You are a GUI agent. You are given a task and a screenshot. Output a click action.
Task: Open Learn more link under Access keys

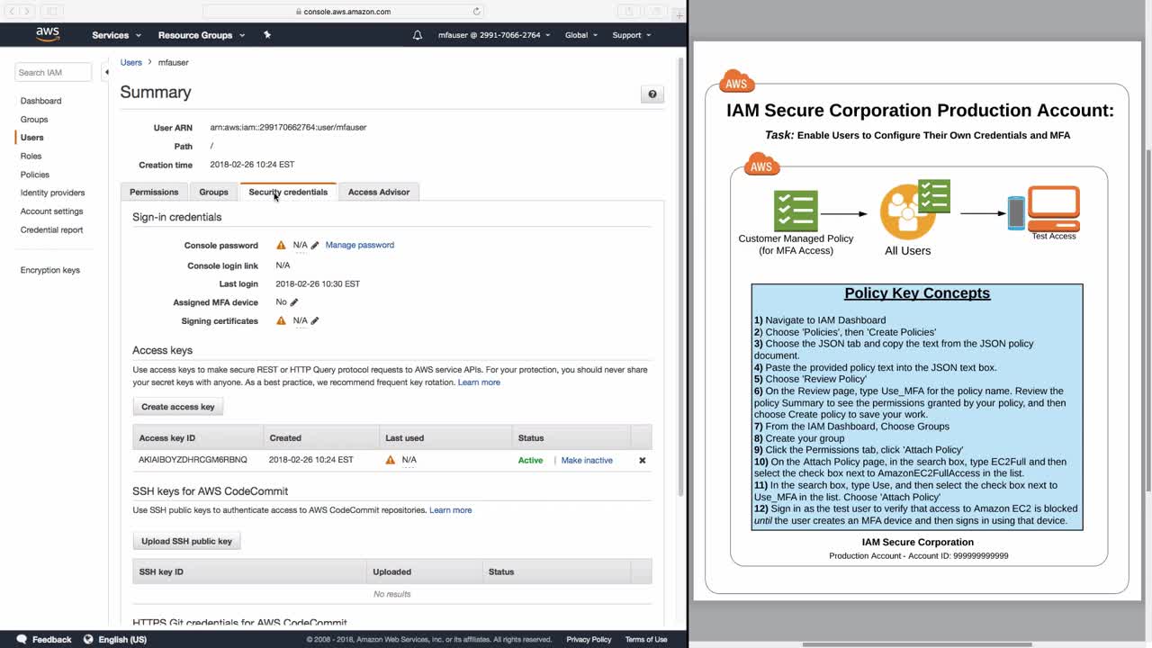479,382
